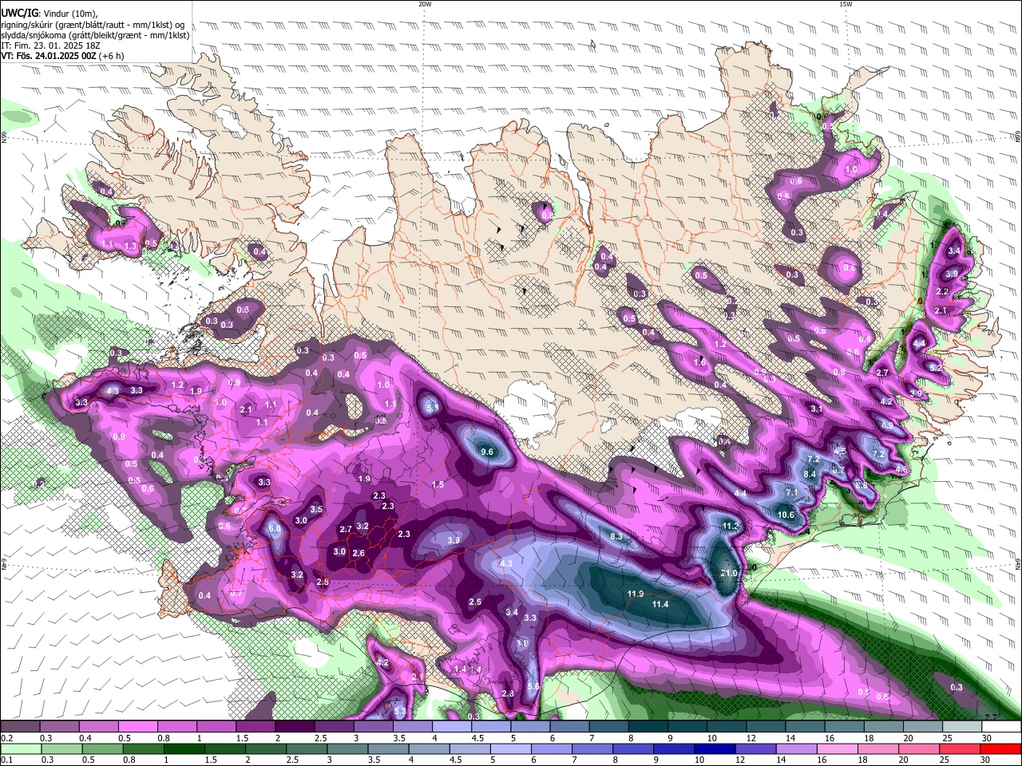Select the top-scale swatch between 0.5 and 0.8

137,727
